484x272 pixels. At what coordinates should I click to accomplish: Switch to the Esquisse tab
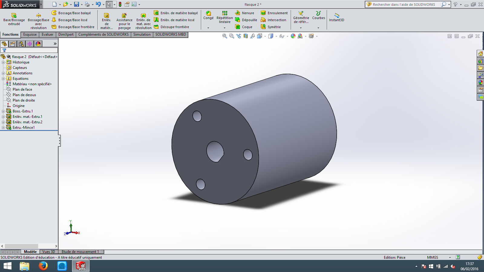tap(30, 34)
